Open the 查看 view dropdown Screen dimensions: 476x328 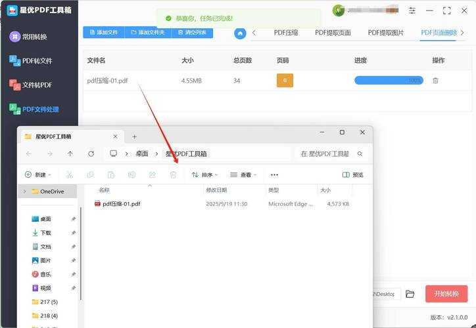click(243, 175)
